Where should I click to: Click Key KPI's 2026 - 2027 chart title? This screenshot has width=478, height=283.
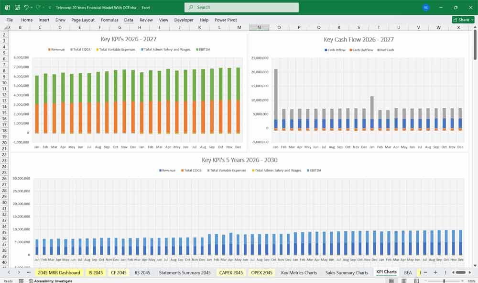pos(129,39)
